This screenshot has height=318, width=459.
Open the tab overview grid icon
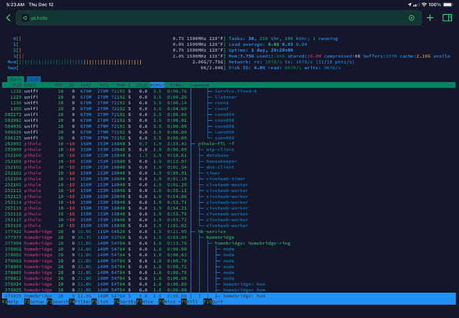click(x=447, y=18)
